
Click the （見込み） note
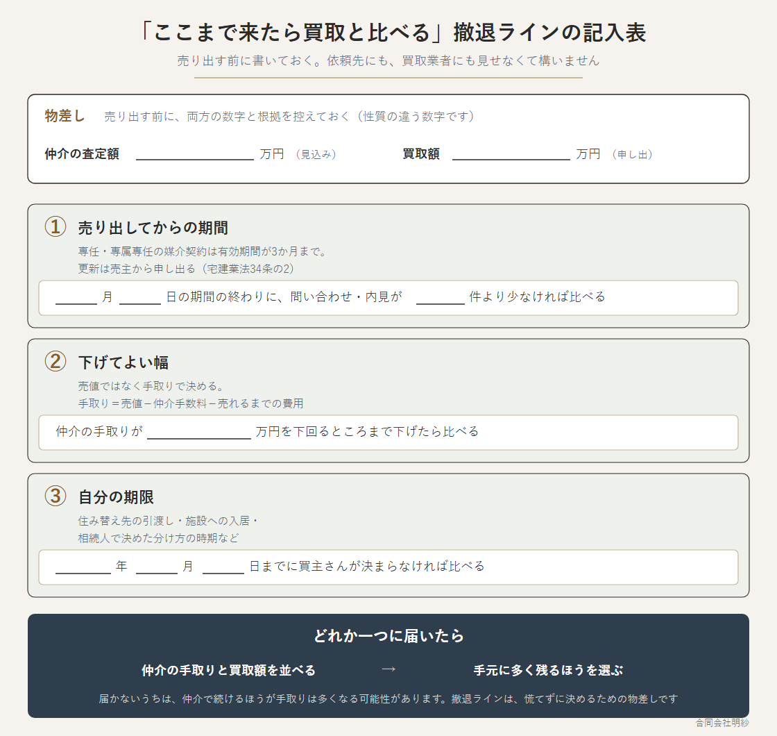(316, 154)
